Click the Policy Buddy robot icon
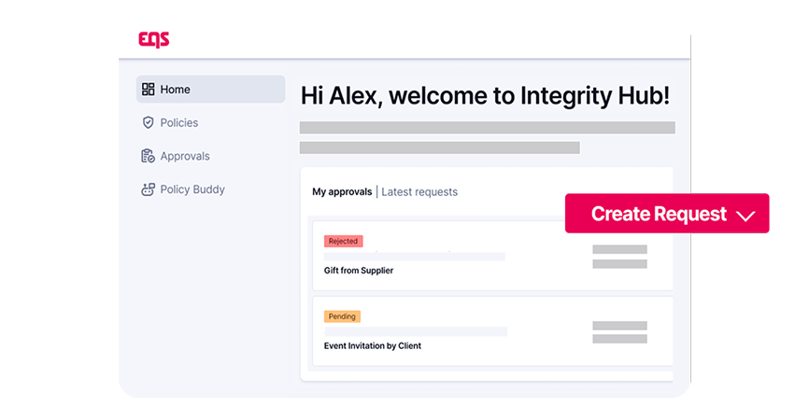 [x=148, y=189]
